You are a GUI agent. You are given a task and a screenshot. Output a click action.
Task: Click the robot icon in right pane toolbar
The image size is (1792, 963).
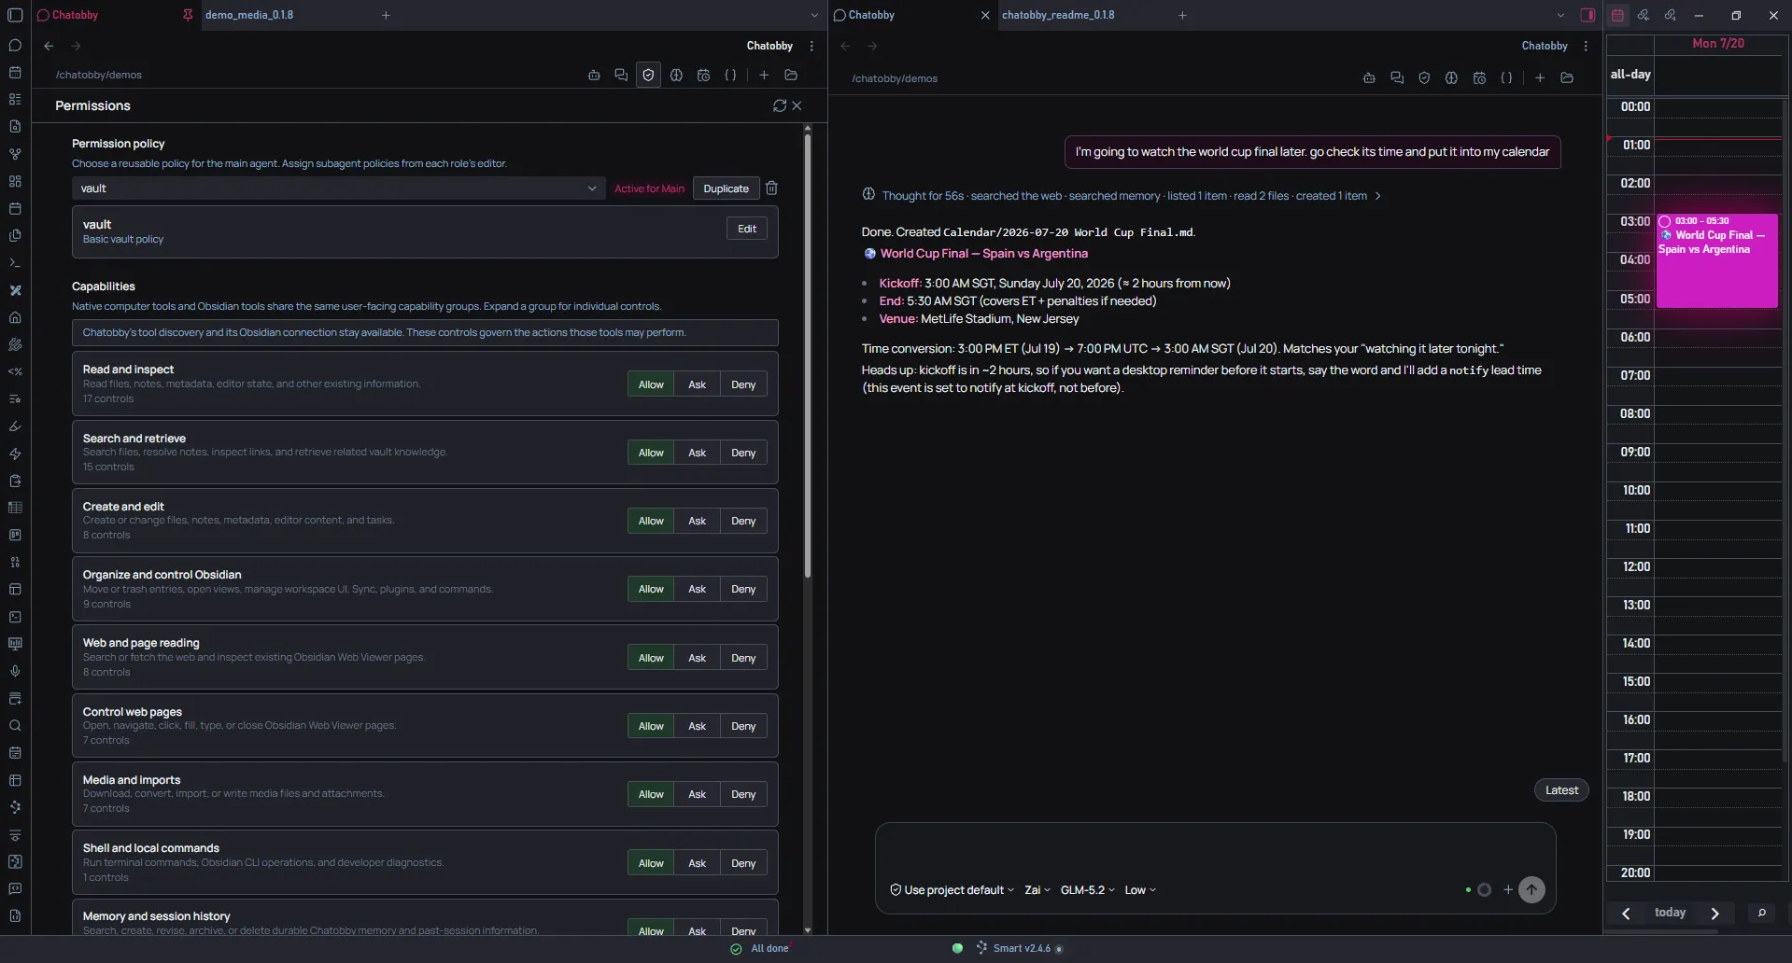(x=1369, y=78)
